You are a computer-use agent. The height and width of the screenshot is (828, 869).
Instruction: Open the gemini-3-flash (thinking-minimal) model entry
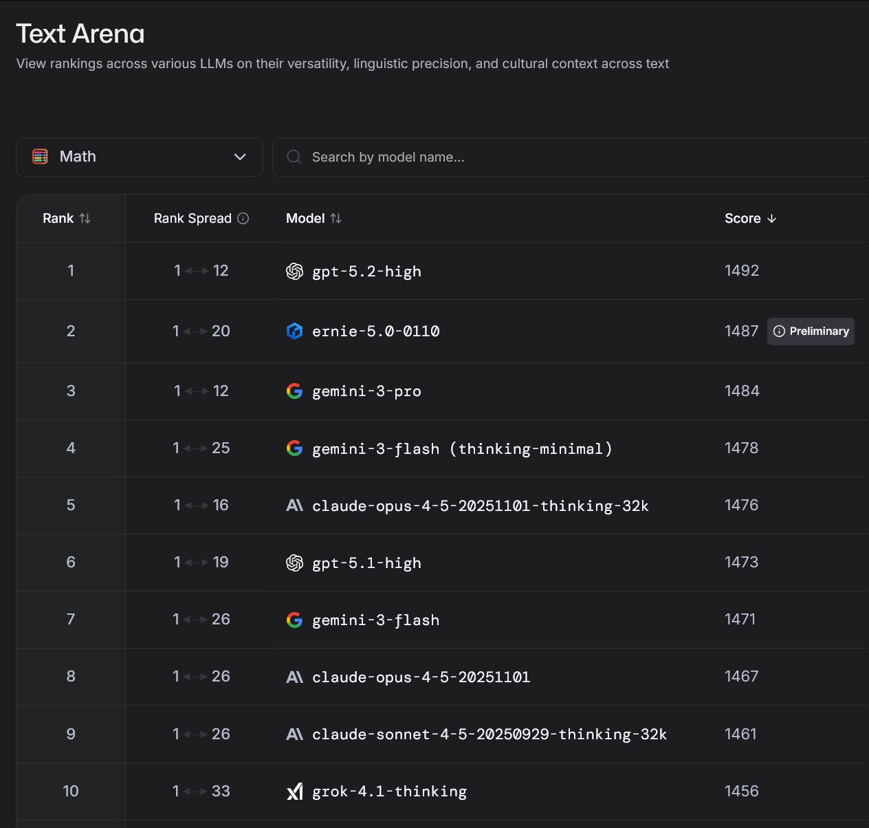[x=461, y=449]
